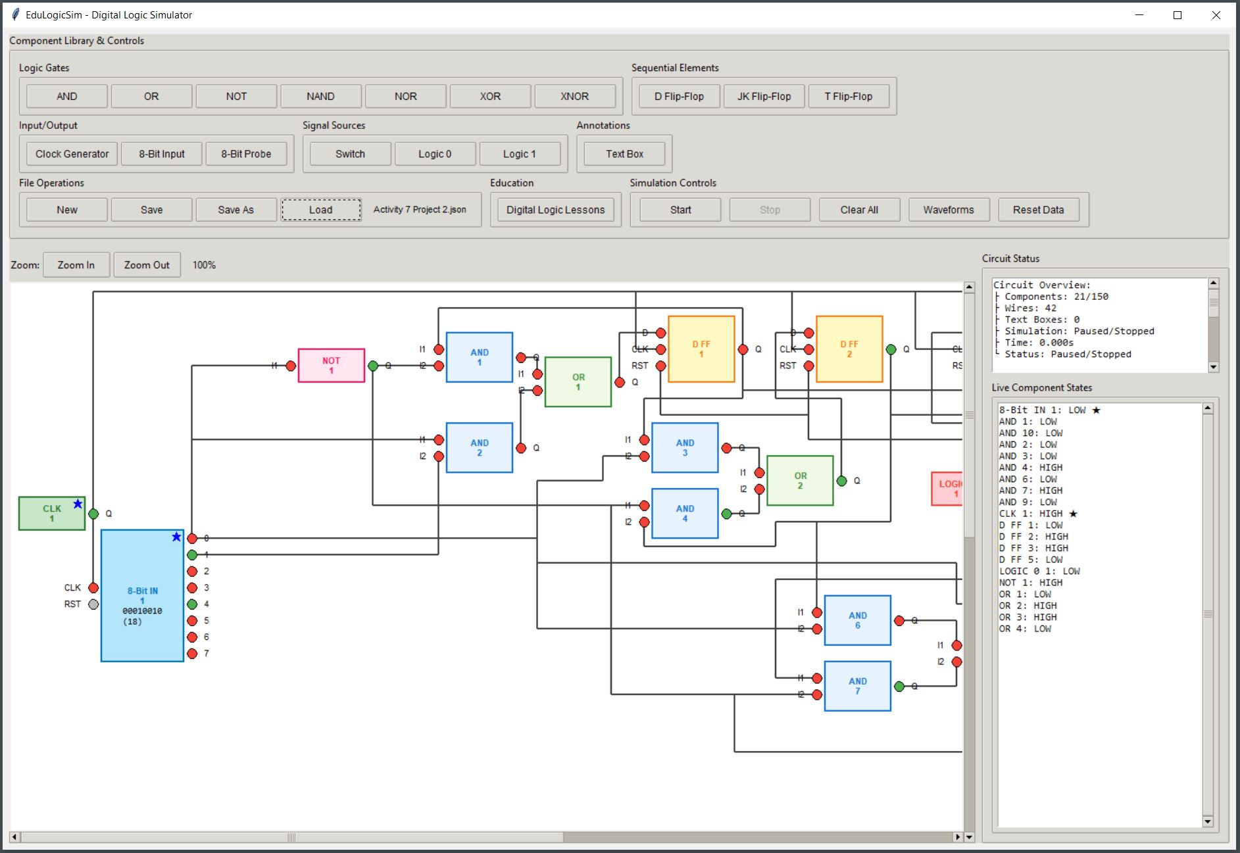1240x853 pixels.
Task: Click the Stop simulation button
Action: [770, 210]
